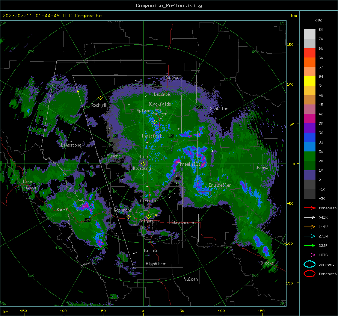
Task: Click the Stettler city label
Action: point(219,109)
